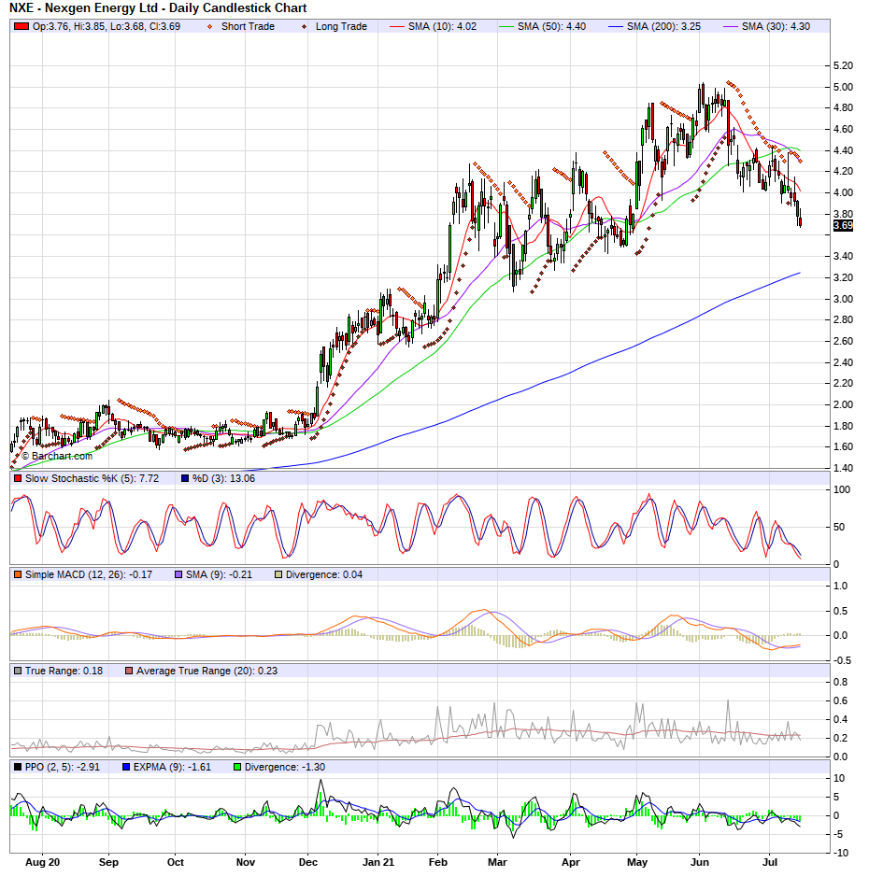Viewport: 869px width, 891px height.
Task: Click the orange Simple MACD legend square
Action: tap(18, 574)
